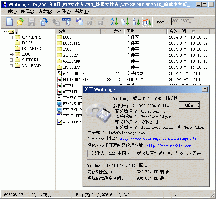Click the README.HT browser file icon
Viewport: 216px width, 199px height.
click(x=59, y=104)
